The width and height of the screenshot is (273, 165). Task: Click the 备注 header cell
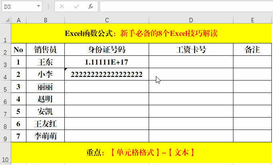coord(252,50)
